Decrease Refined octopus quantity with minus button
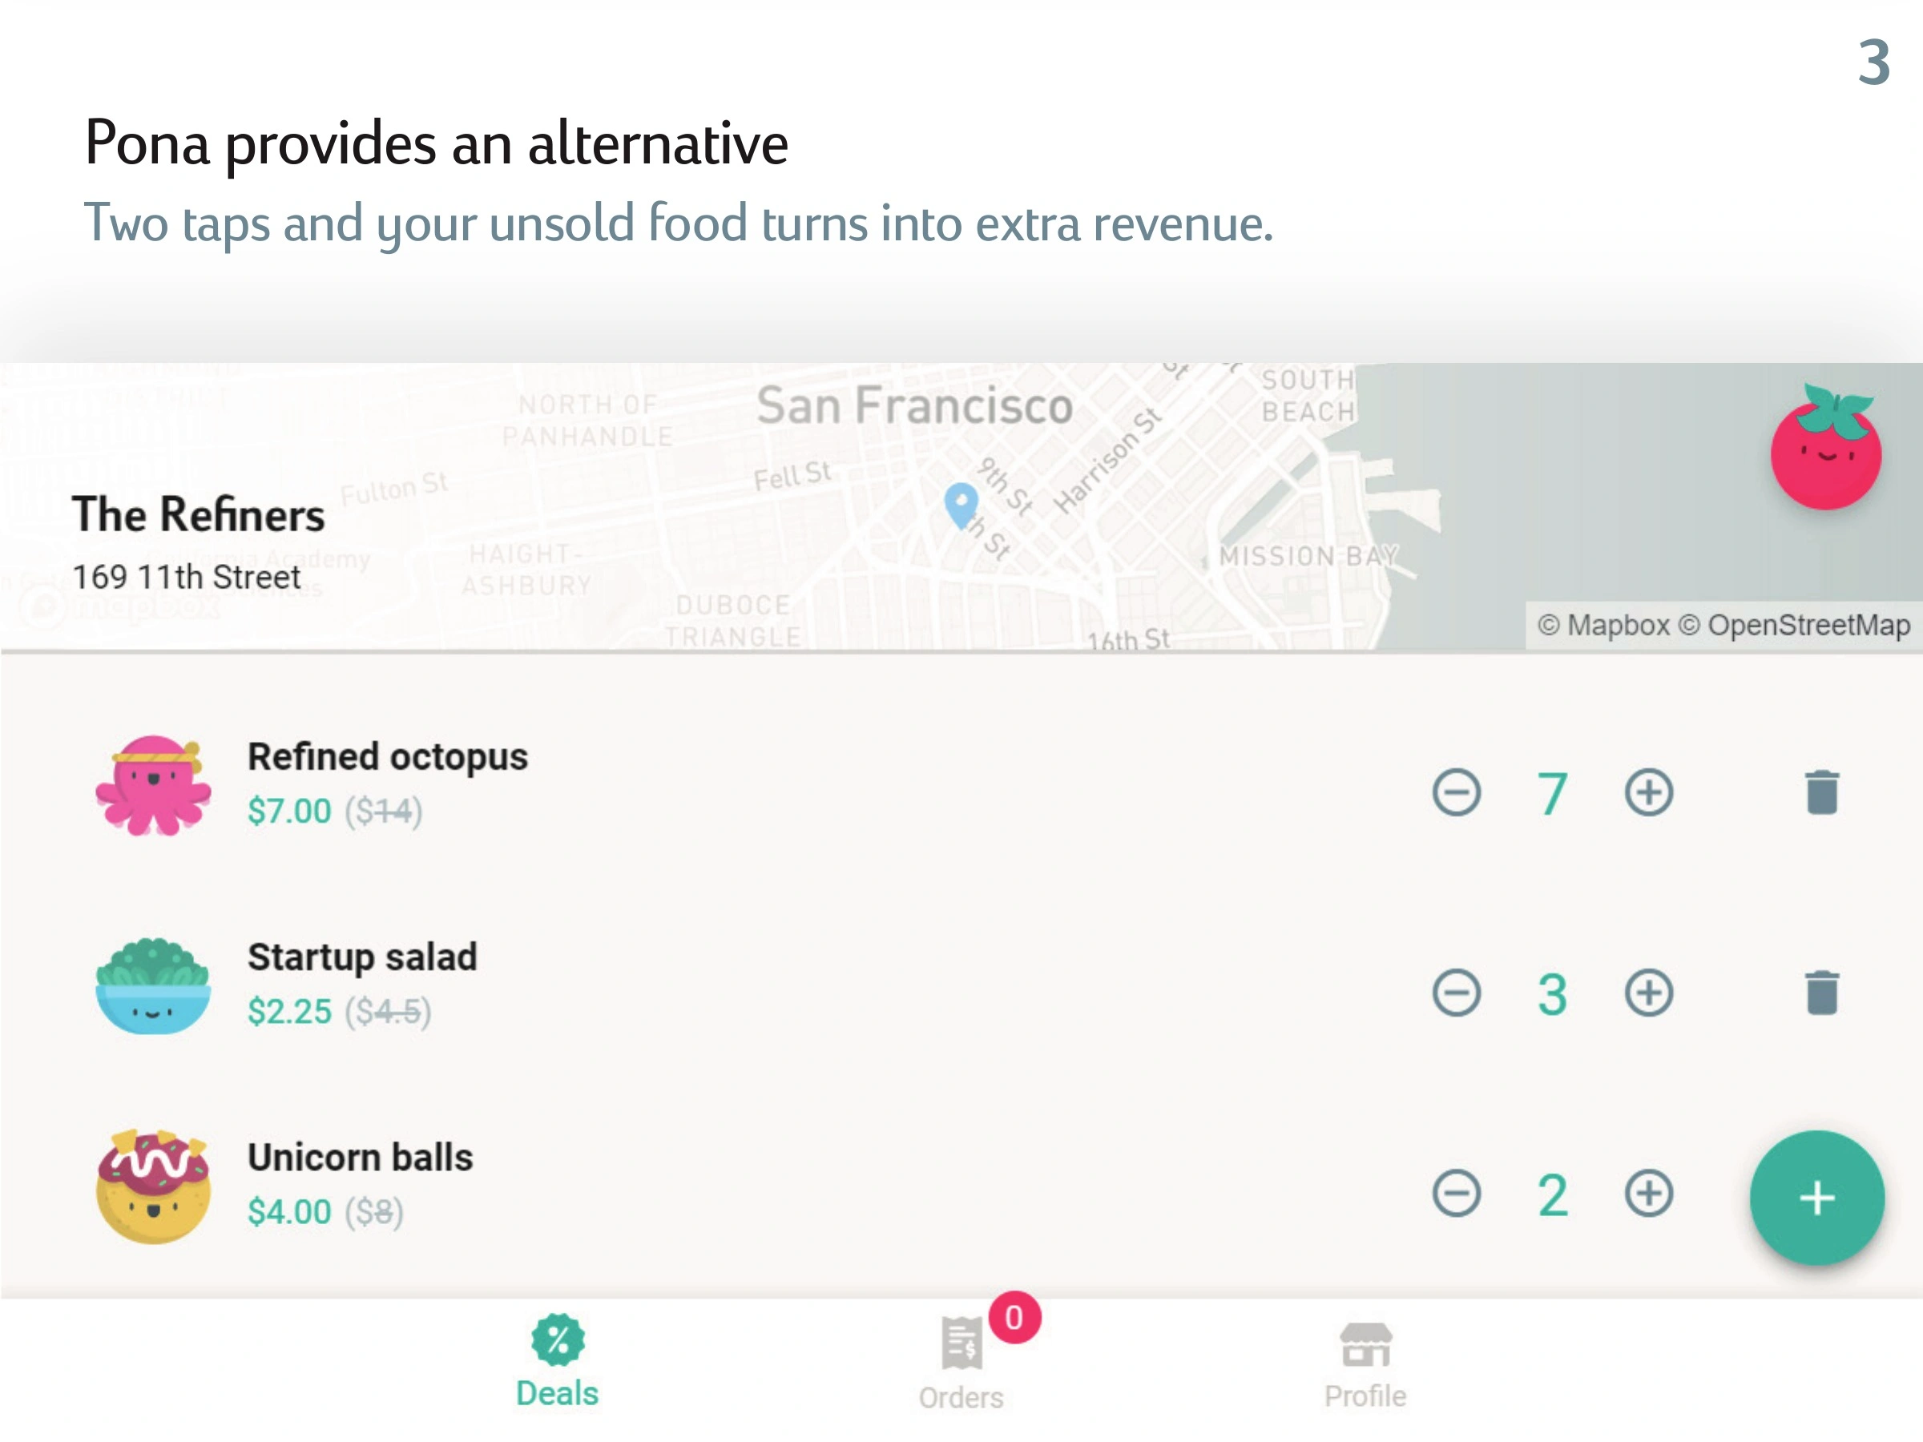The width and height of the screenshot is (1923, 1442). pos(1456,793)
